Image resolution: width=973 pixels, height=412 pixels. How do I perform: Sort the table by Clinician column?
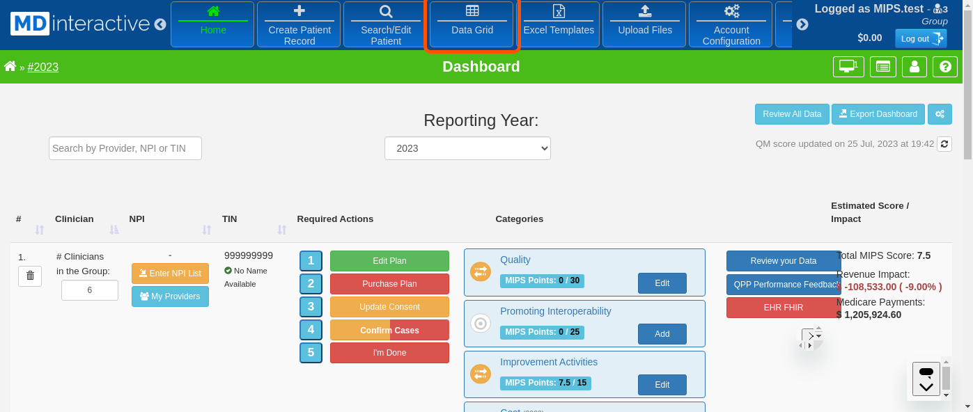coord(114,230)
